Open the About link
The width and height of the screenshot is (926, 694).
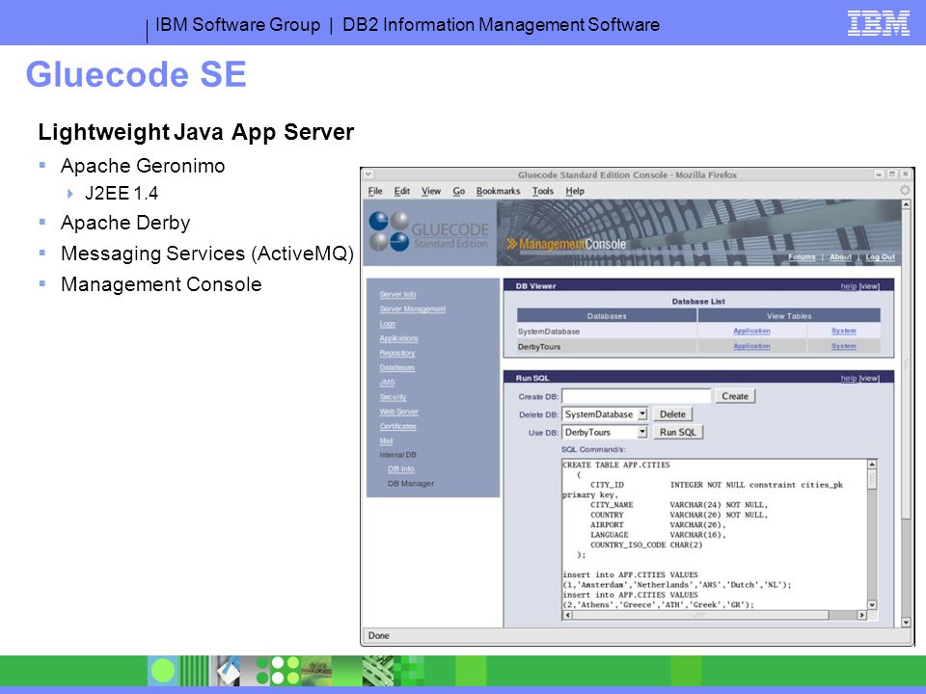tap(840, 256)
